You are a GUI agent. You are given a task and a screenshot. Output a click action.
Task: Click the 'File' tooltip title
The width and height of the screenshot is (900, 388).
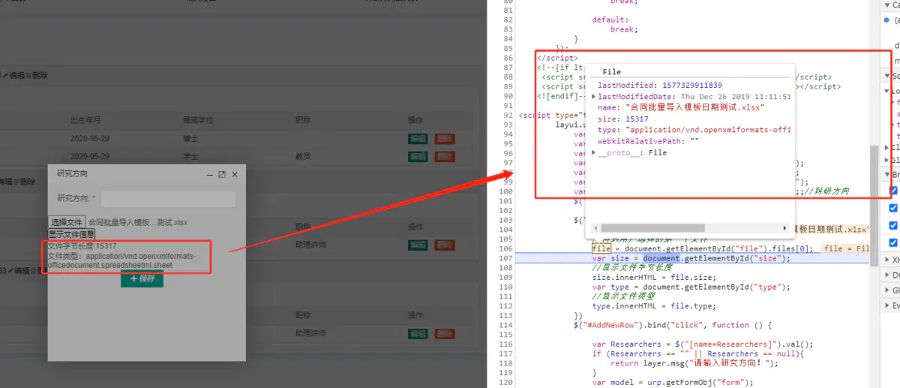coord(612,72)
